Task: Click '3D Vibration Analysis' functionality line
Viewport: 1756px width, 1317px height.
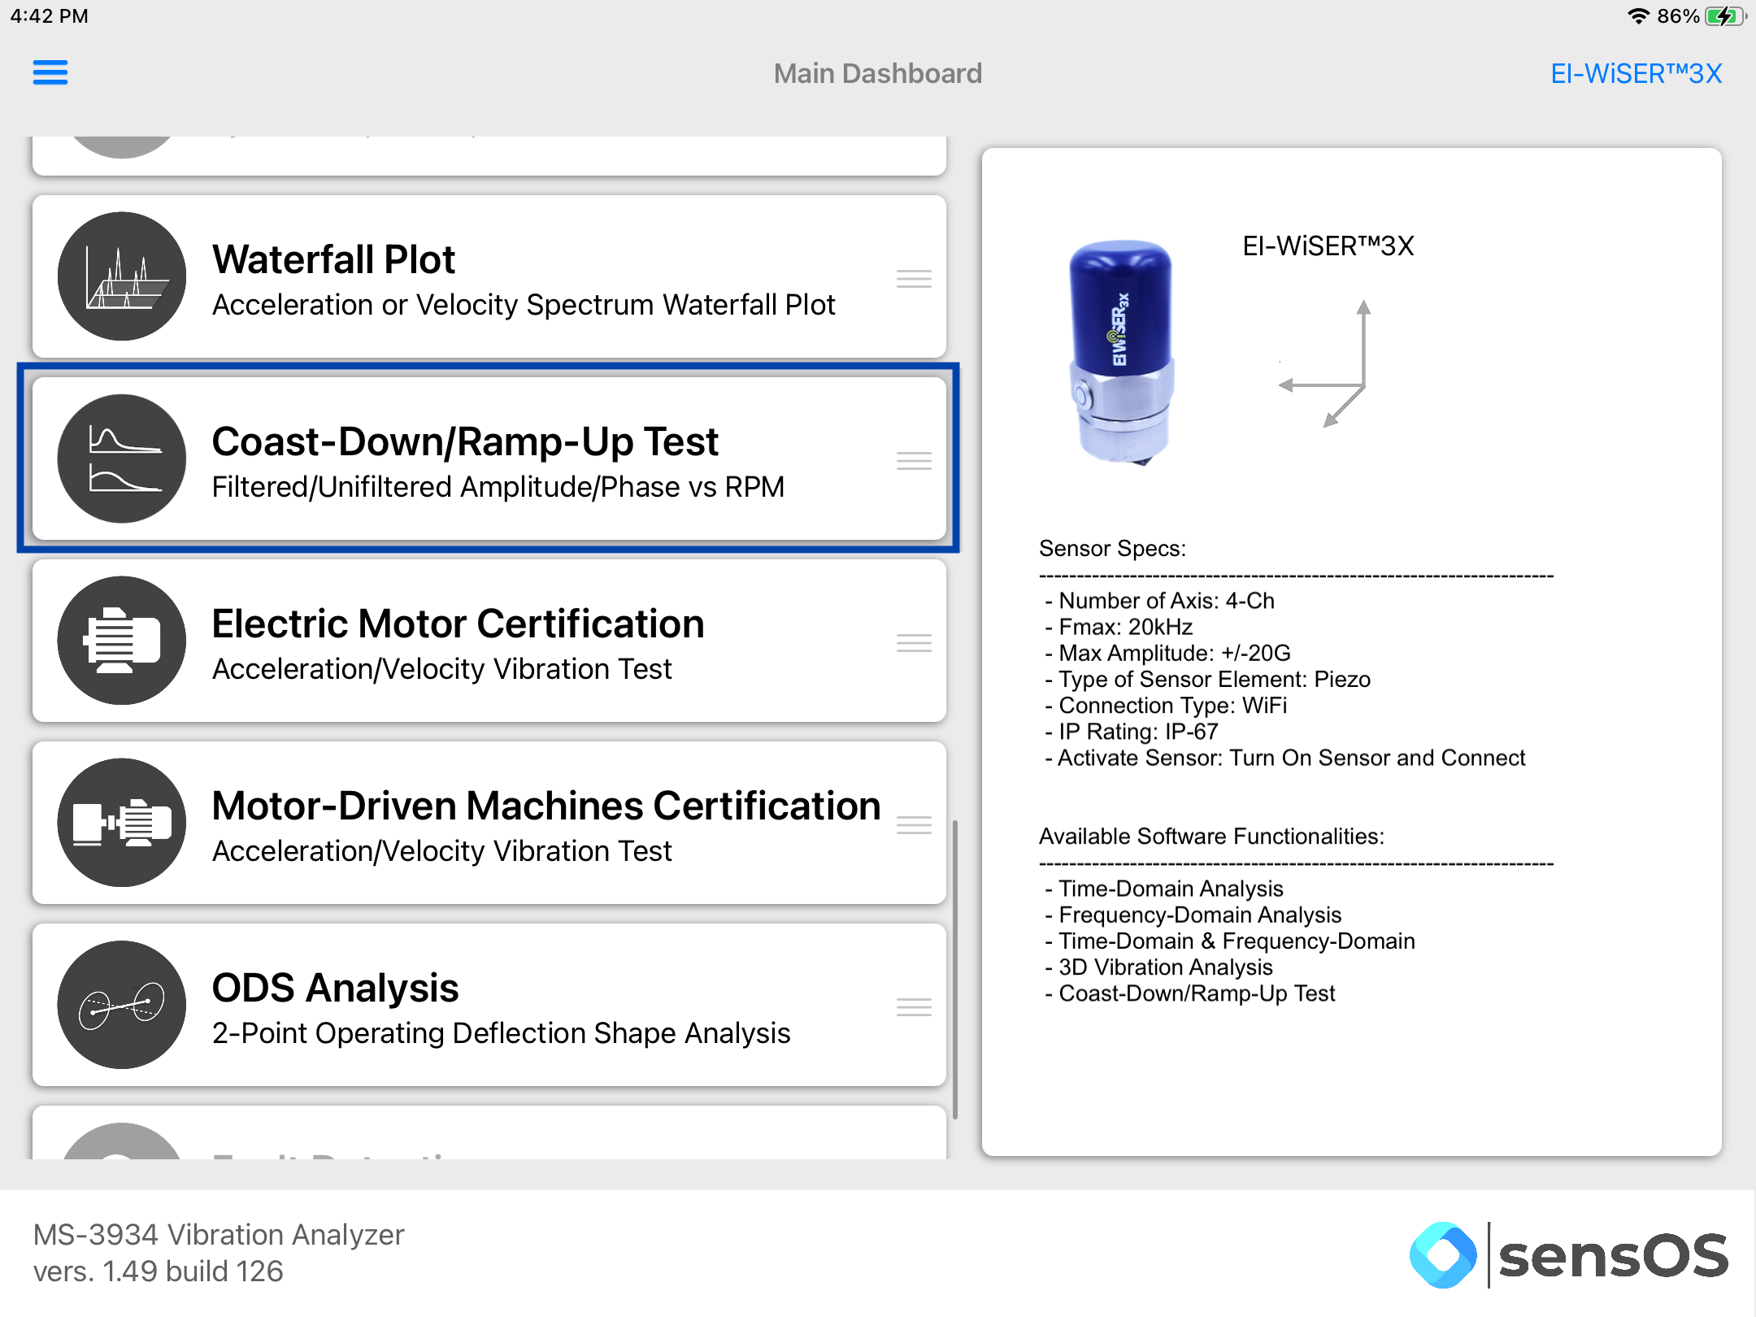Action: 1159,967
